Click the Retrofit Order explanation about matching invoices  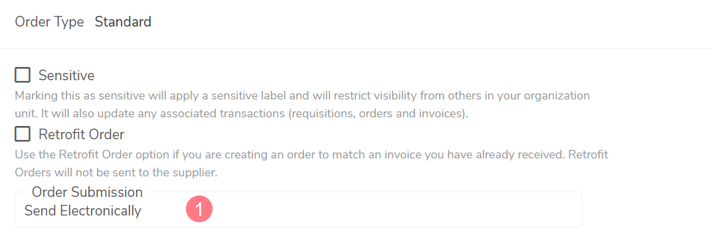tap(311, 155)
